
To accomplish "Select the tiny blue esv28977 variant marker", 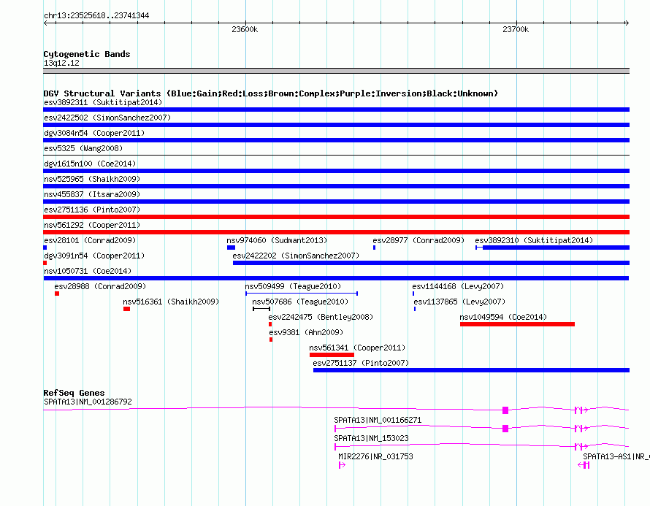I will pyautogui.click(x=374, y=248).
